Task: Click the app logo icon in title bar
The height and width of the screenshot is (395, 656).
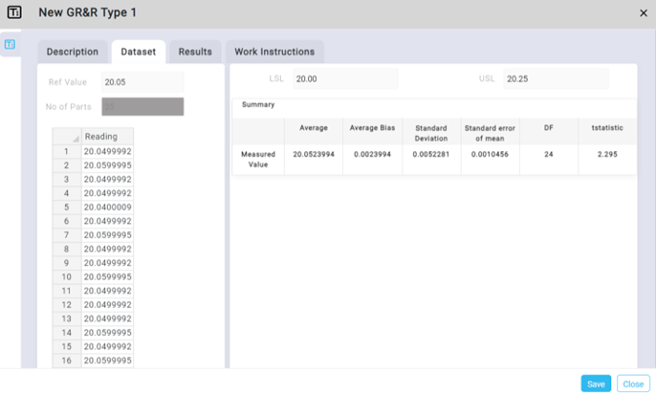Action: [x=13, y=13]
